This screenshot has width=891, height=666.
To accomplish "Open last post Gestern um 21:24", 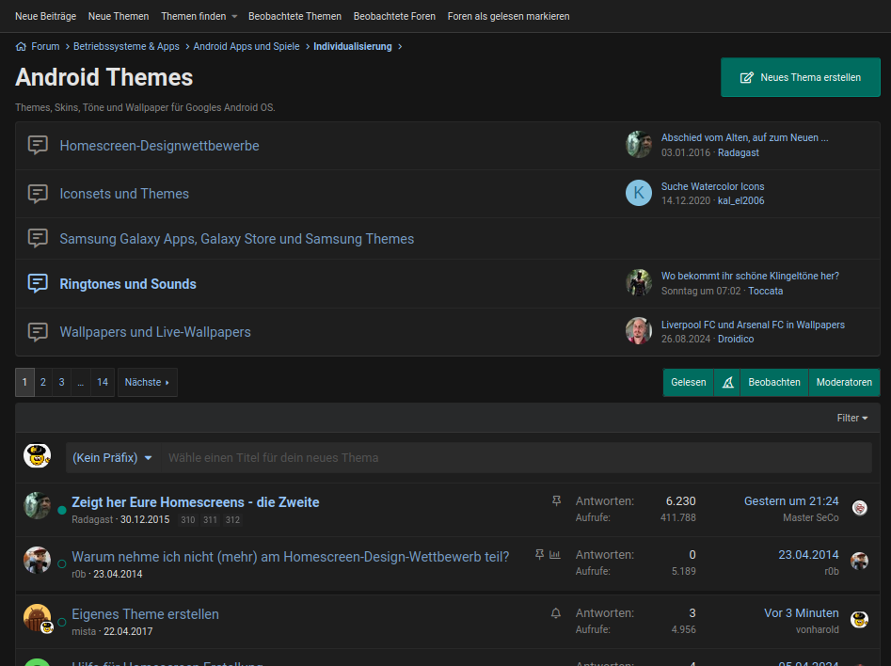I will (x=791, y=501).
